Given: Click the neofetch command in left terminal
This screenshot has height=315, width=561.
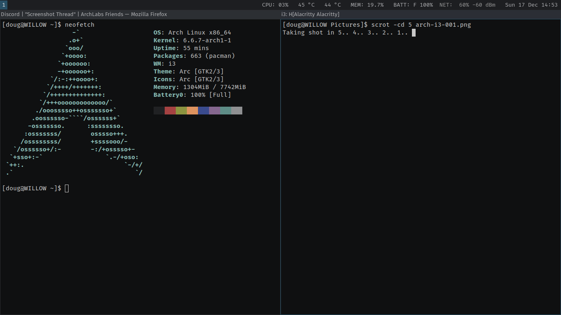Looking at the screenshot, I should (x=79, y=25).
